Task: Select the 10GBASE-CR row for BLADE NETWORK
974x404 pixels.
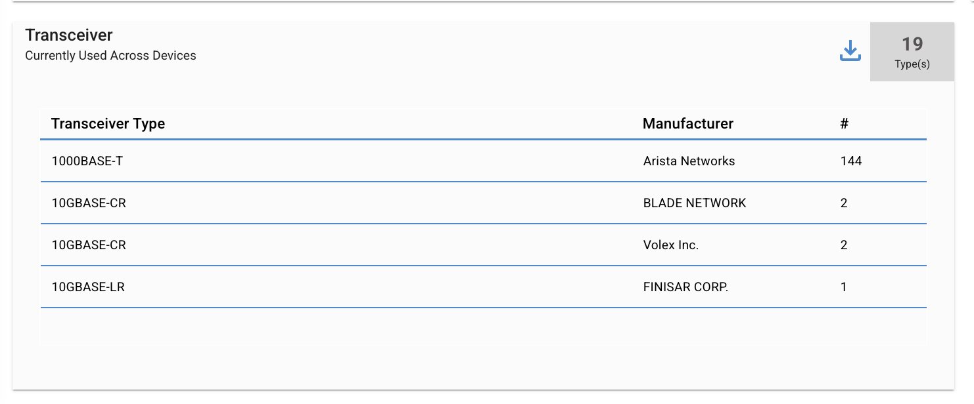Action: (x=484, y=203)
